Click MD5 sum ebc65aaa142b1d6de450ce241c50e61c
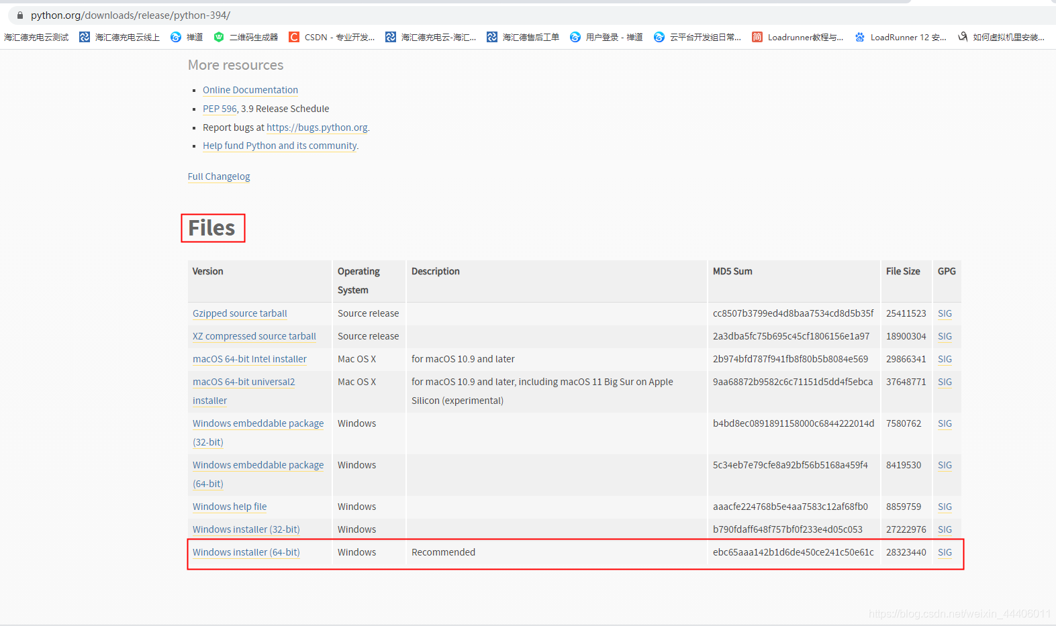 pyautogui.click(x=794, y=552)
